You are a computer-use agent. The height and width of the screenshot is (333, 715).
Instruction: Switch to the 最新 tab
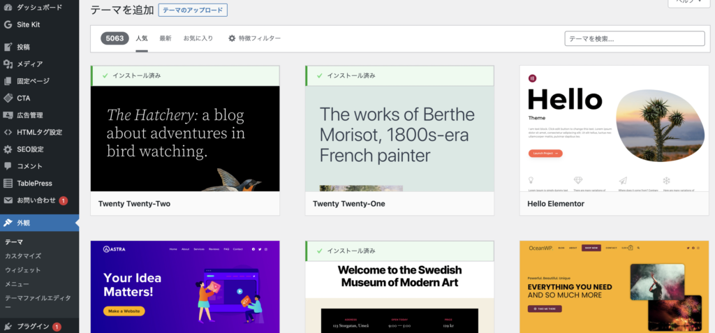point(165,38)
